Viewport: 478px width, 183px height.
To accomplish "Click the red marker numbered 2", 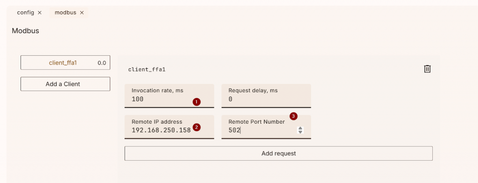I will coord(197,127).
